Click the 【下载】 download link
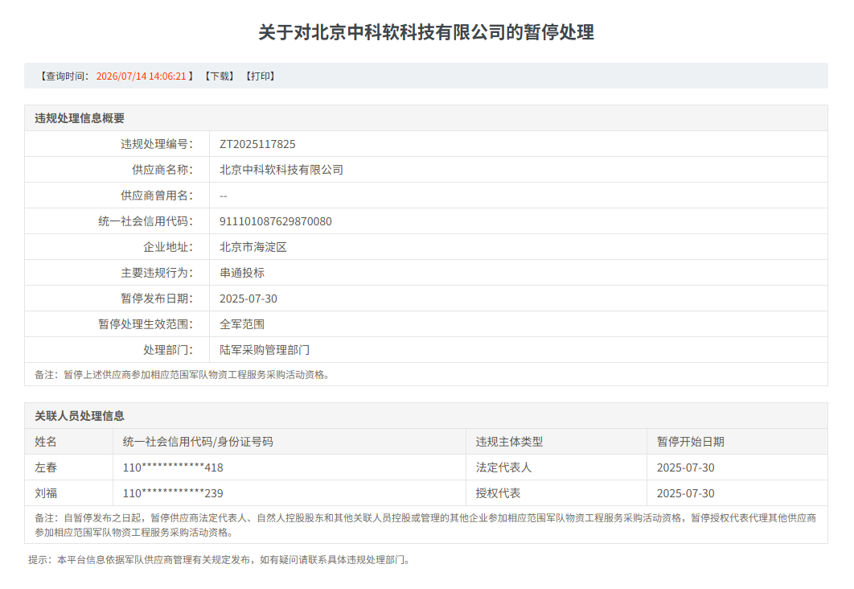This screenshot has width=854, height=589. 220,76
